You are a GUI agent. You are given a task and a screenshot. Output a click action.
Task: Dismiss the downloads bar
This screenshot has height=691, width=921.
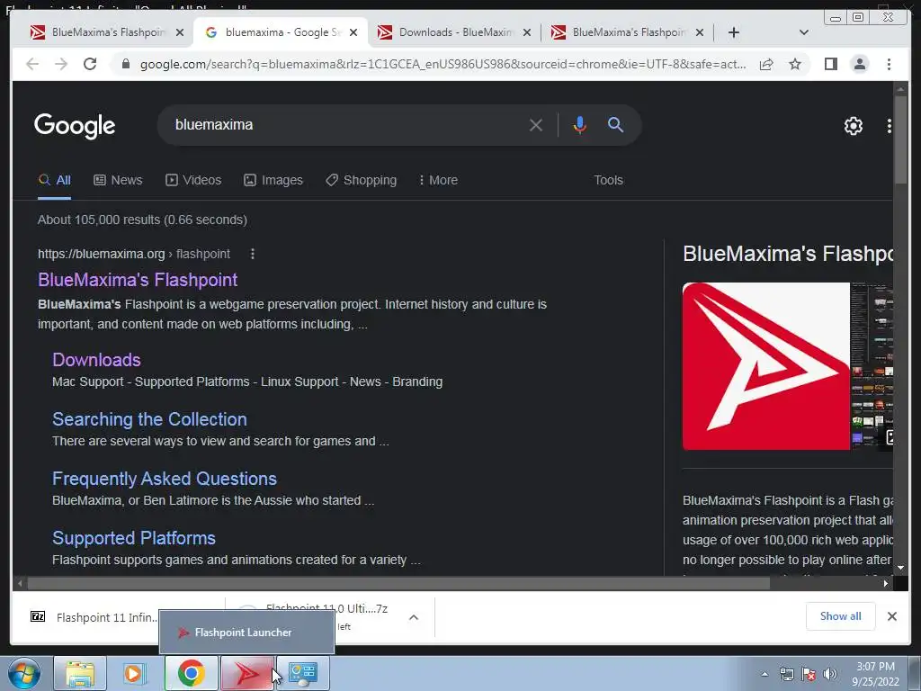(891, 616)
